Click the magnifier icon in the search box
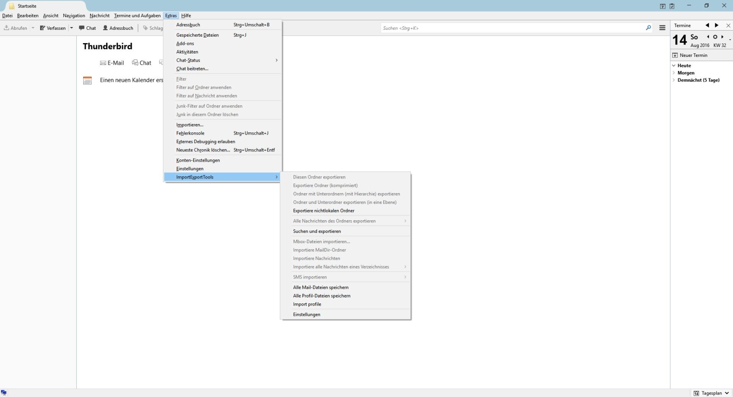Screen dimensions: 733x397 pyautogui.click(x=648, y=28)
